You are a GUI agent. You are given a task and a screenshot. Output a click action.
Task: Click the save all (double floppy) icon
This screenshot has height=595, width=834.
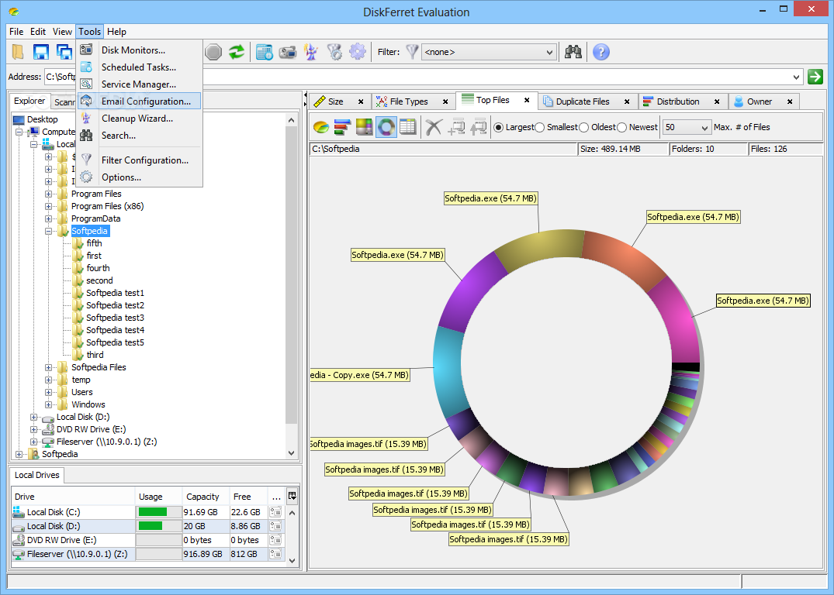(64, 52)
